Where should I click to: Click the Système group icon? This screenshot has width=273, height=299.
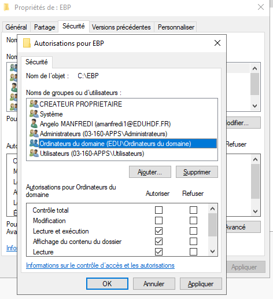click(x=34, y=114)
